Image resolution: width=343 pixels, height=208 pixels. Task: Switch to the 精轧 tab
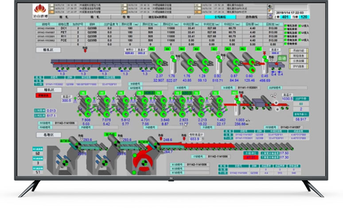click(x=95, y=17)
